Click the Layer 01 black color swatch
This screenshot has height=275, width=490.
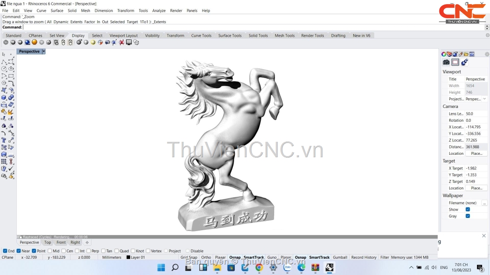pyautogui.click(x=128, y=257)
